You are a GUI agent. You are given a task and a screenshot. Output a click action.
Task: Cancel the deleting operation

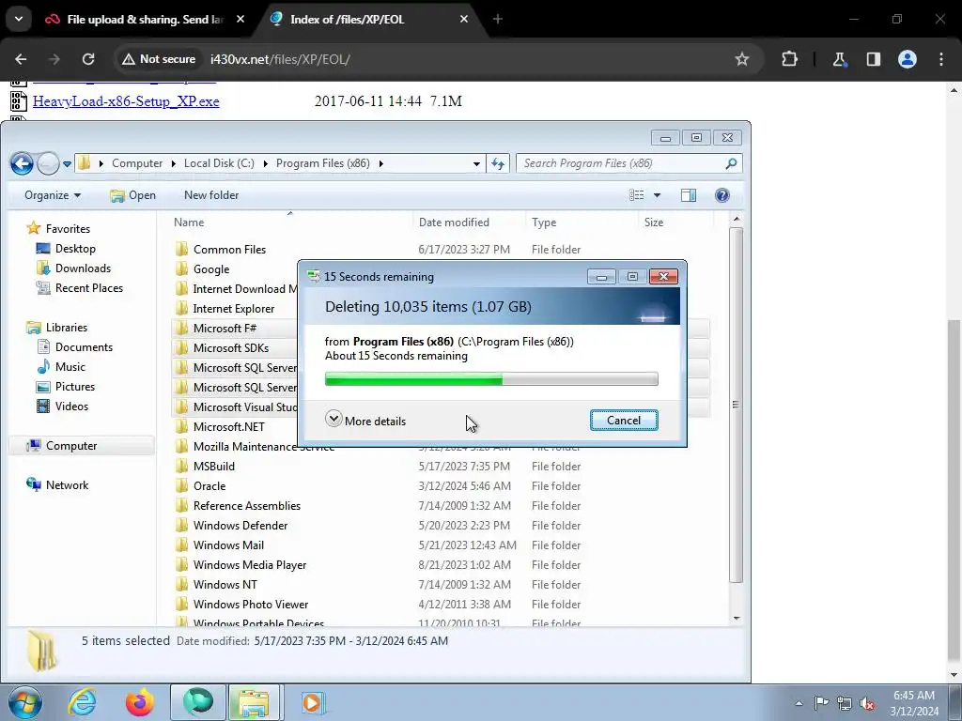tap(624, 420)
